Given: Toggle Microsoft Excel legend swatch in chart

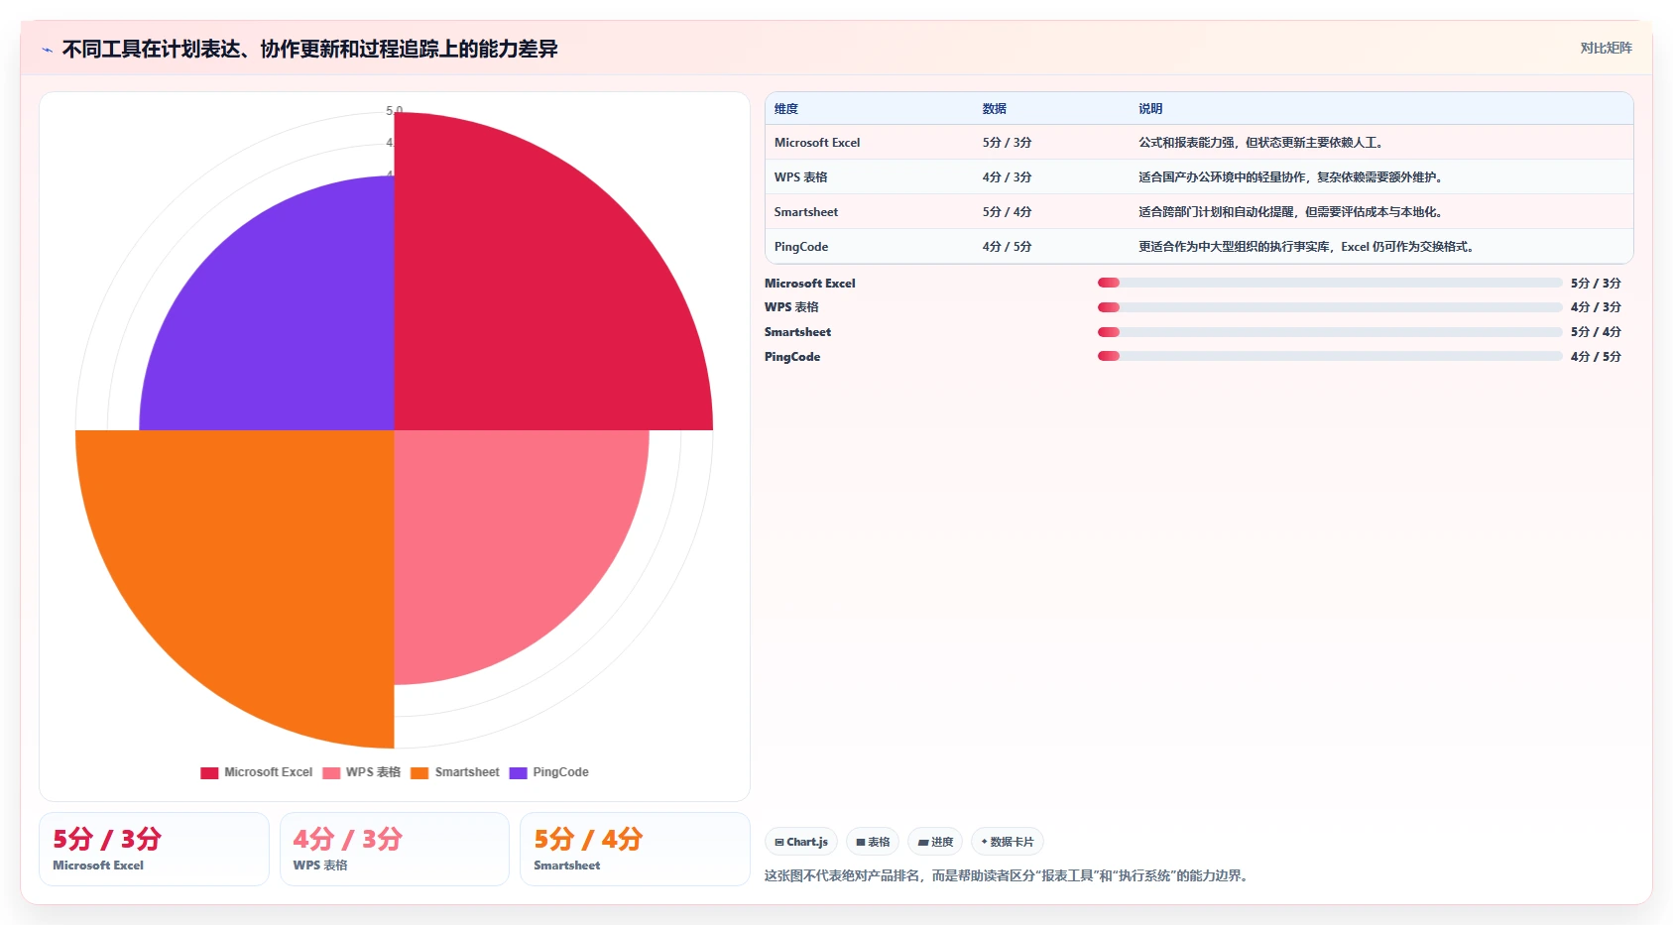Looking at the screenshot, I should point(209,772).
